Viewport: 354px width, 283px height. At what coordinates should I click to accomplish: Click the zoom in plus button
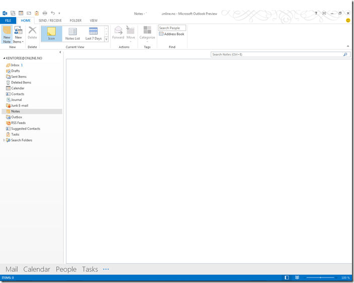(x=336, y=277)
